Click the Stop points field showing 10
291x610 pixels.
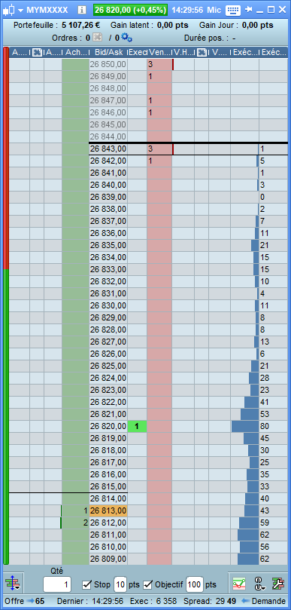120,584
